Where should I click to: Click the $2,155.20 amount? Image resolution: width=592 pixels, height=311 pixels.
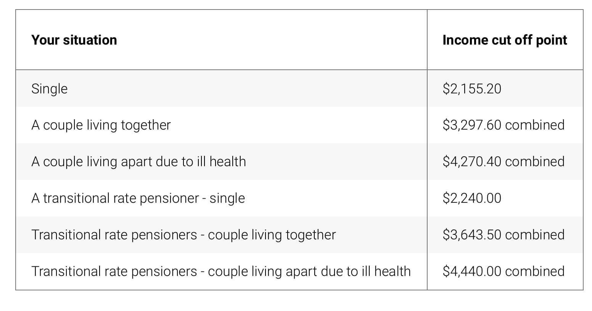(x=472, y=89)
